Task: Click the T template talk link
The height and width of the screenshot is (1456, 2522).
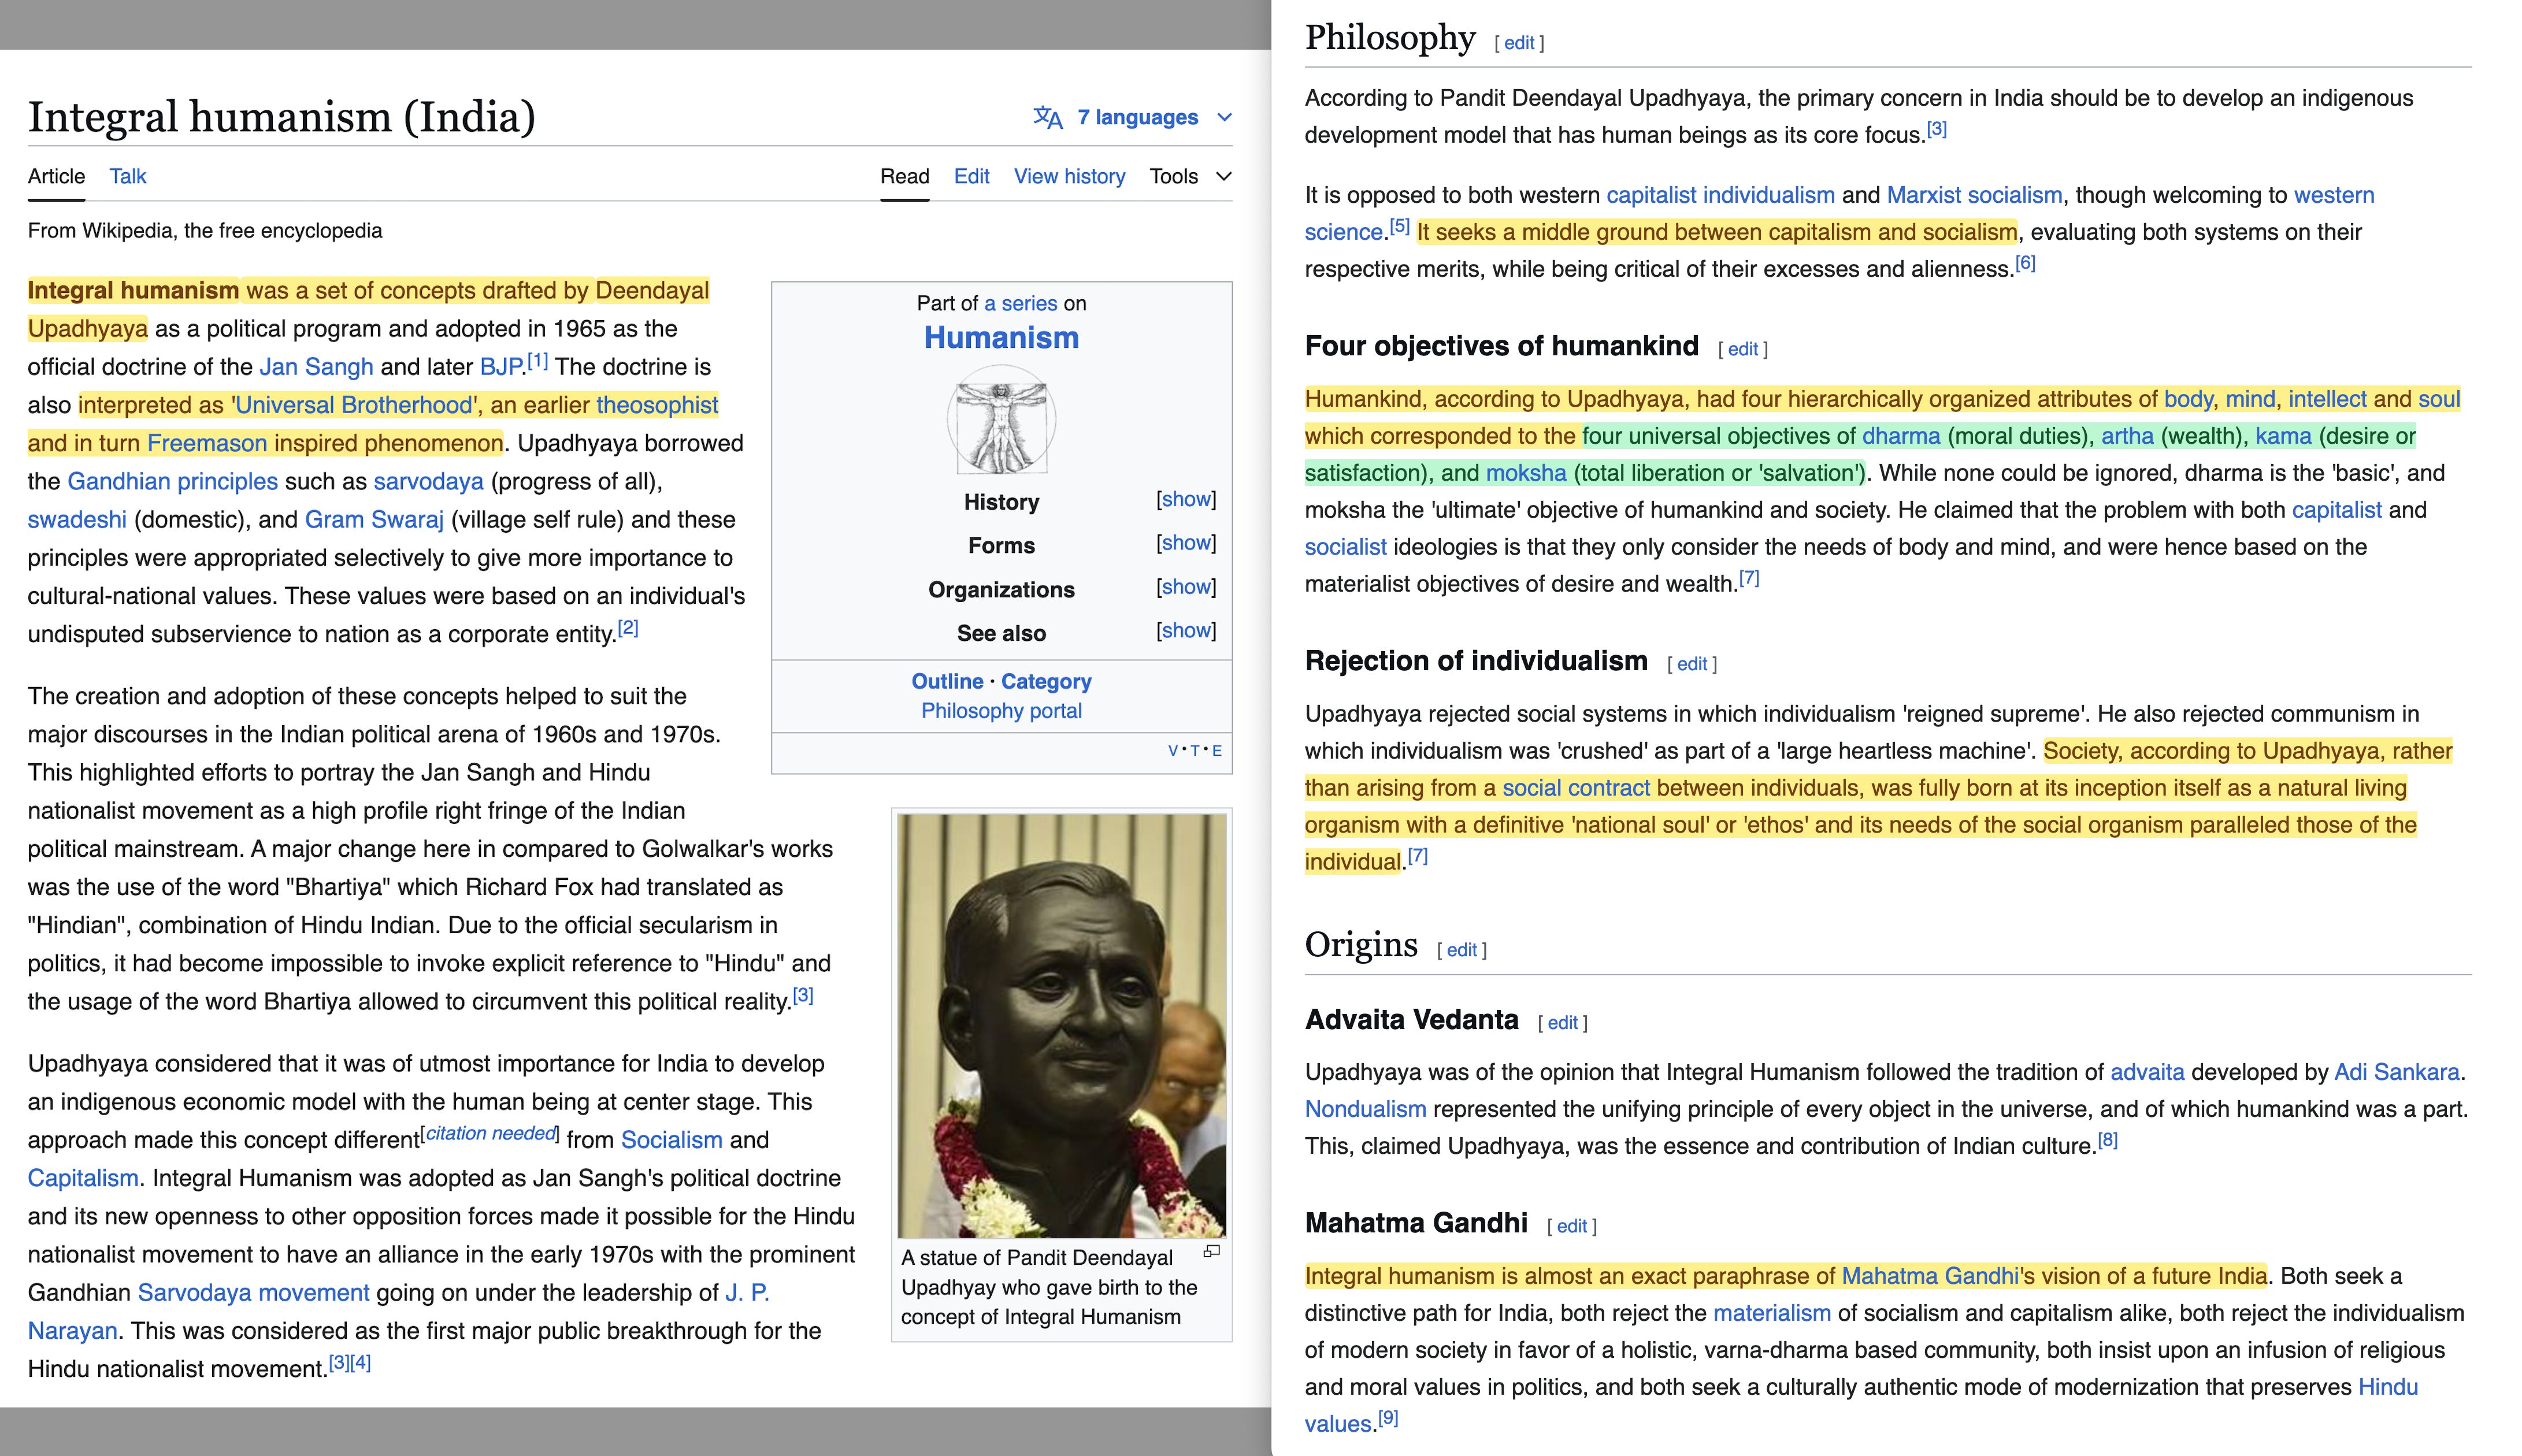Action: (1195, 751)
